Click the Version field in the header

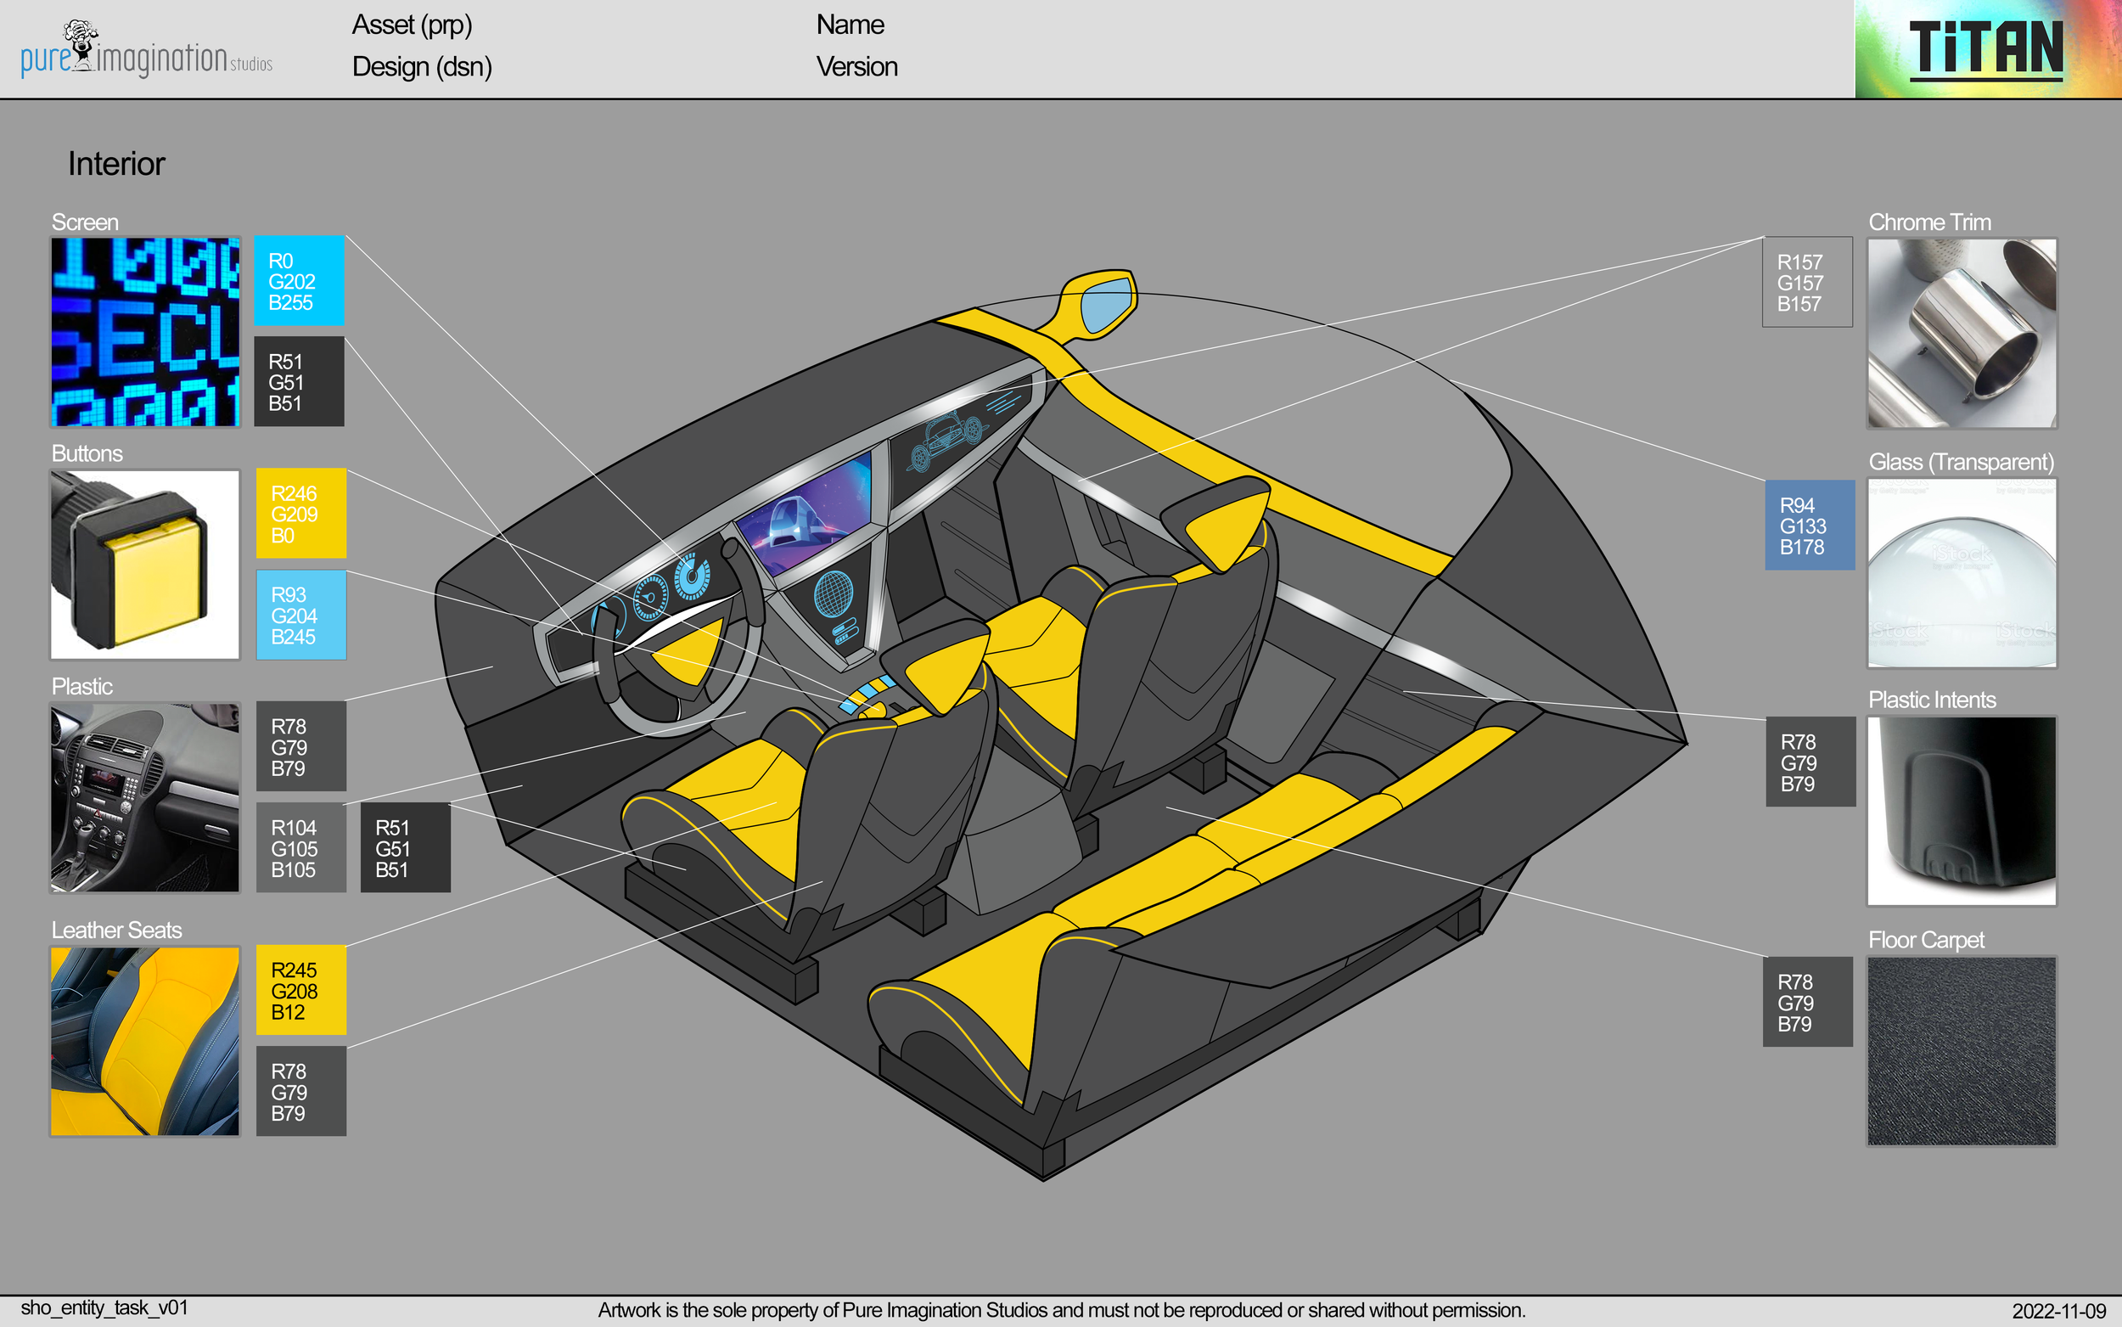coord(856,67)
